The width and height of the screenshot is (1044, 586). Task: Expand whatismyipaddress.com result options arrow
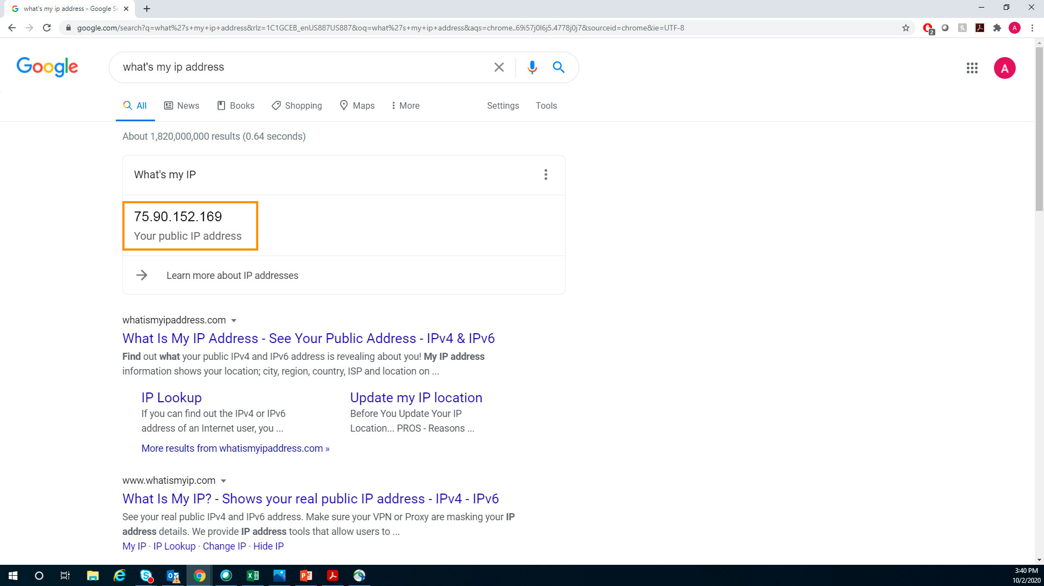[x=234, y=321]
